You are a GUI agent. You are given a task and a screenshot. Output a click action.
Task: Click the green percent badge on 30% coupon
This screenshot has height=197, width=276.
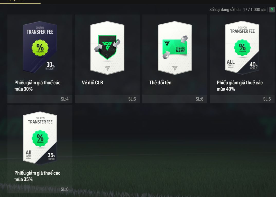coord(40,48)
